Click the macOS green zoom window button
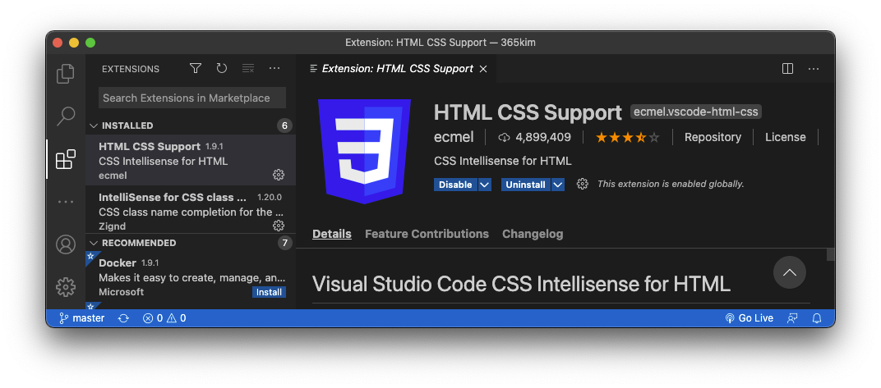 (90, 43)
